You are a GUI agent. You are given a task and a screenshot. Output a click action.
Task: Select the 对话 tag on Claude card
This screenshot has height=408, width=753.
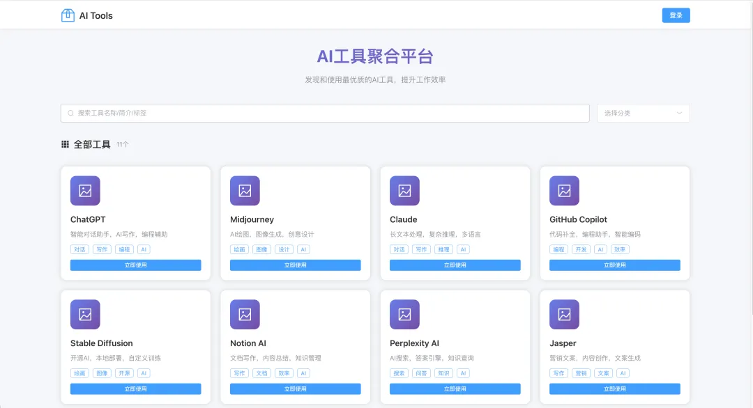399,249
